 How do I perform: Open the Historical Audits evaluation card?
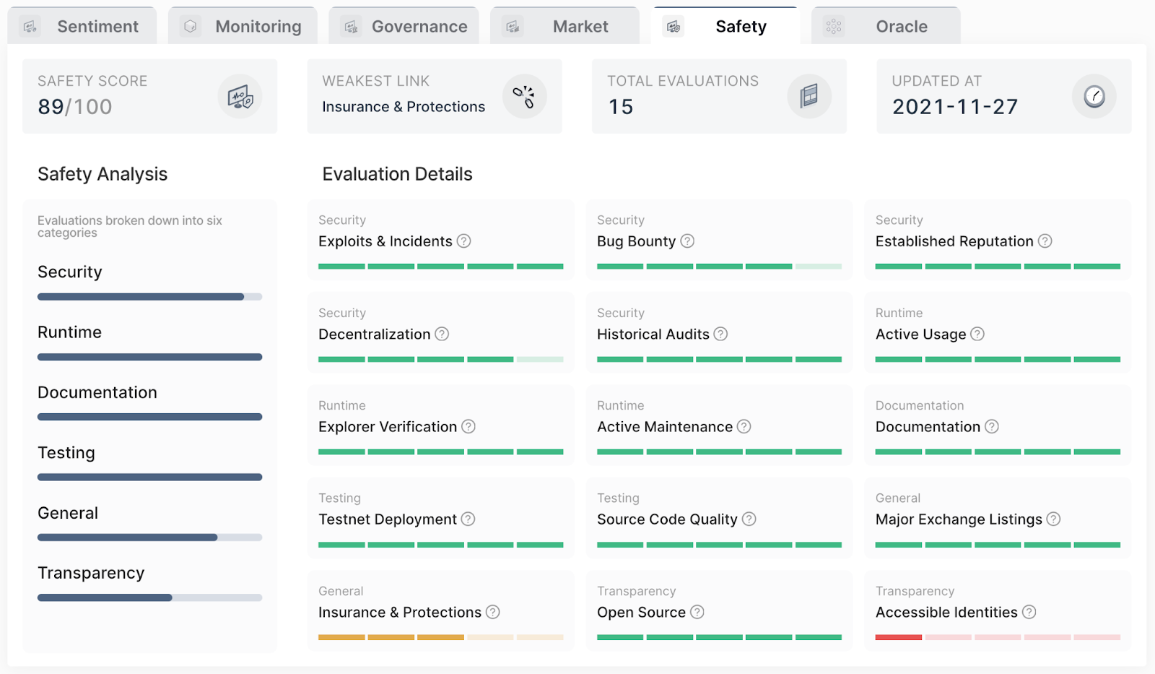pyautogui.click(x=719, y=332)
